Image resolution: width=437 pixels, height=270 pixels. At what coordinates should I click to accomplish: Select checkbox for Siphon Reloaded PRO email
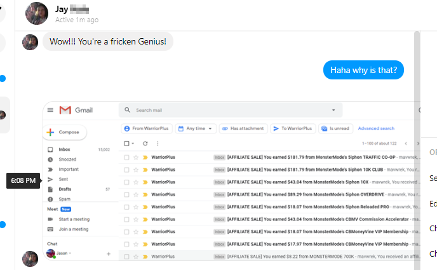pos(126,207)
